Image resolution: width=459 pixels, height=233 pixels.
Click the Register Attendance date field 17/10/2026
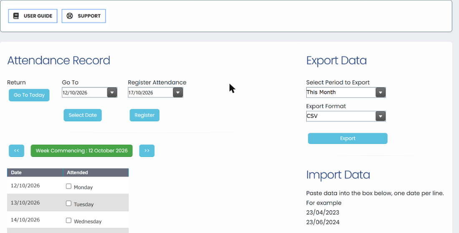coord(151,92)
